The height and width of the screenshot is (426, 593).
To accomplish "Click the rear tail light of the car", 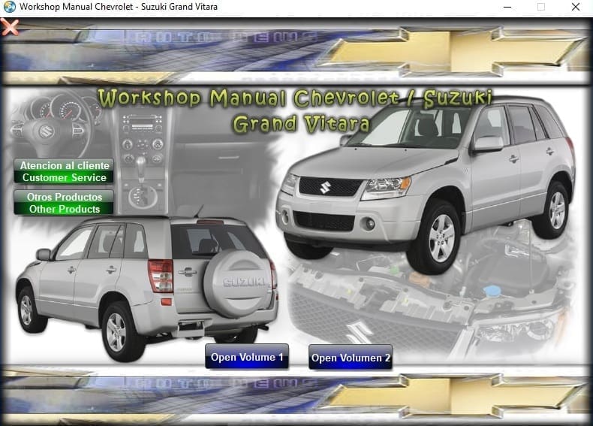I will tap(161, 275).
